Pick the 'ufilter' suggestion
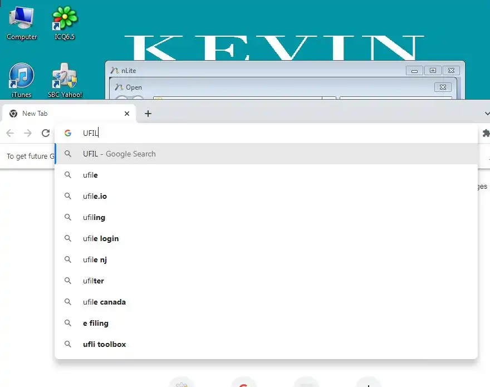 266,281
